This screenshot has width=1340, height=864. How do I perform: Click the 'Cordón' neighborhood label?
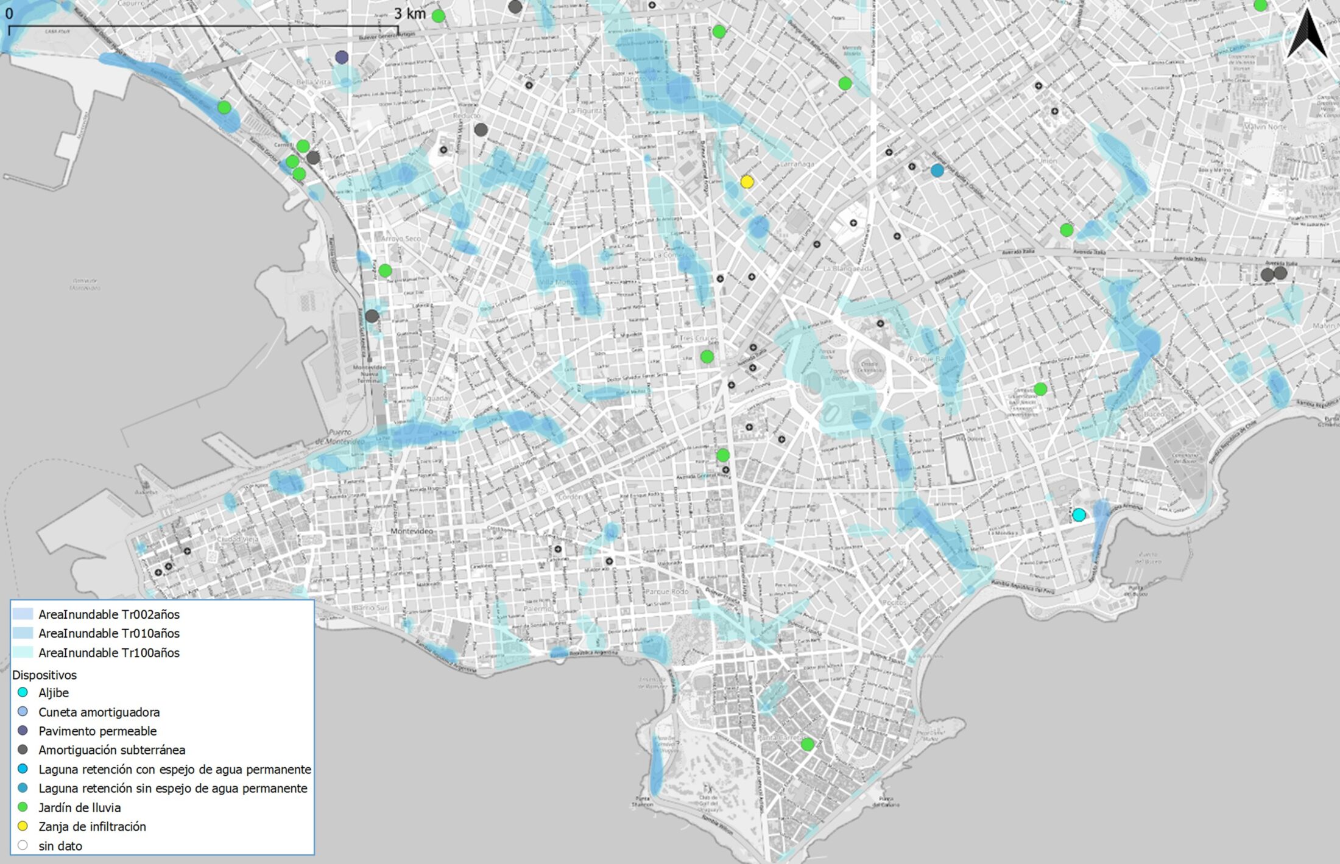(570, 497)
